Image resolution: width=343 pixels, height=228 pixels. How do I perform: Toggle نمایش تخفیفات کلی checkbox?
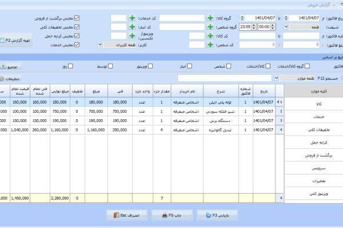pyautogui.click(x=77, y=27)
